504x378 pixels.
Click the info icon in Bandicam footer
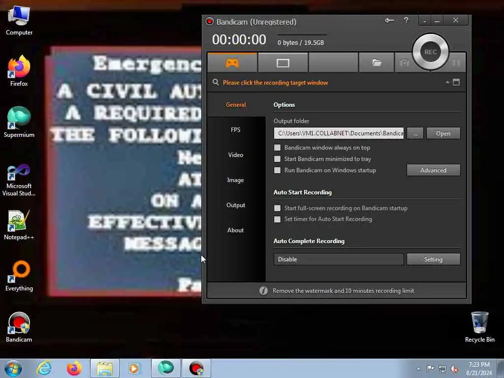pyautogui.click(x=263, y=290)
